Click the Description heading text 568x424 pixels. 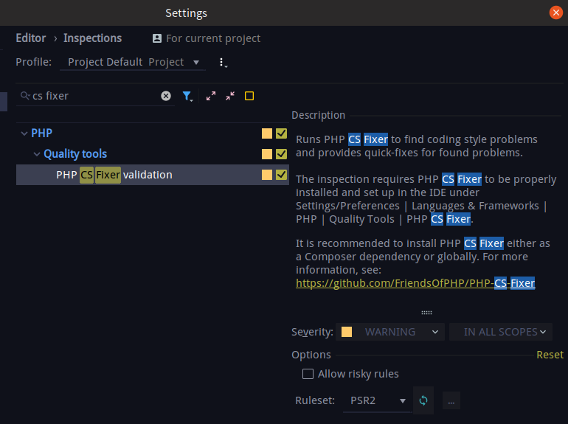(x=319, y=115)
